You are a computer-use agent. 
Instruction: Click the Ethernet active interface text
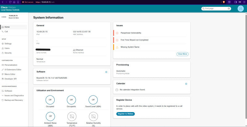[79, 50]
